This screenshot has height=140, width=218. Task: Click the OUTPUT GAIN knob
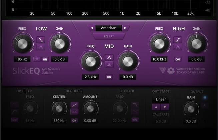[x=191, y=109]
